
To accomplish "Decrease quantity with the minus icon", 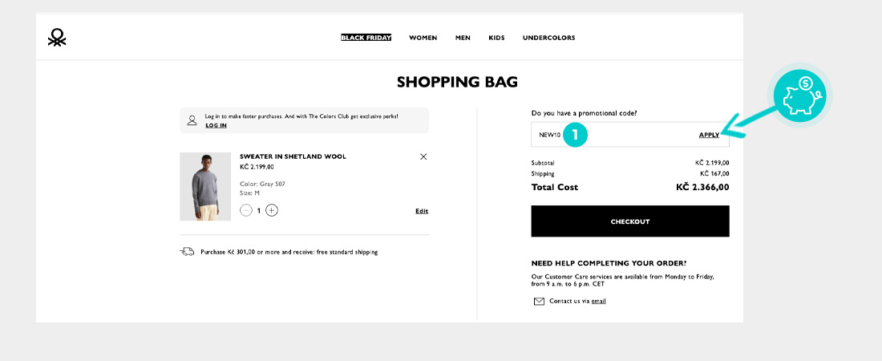I will [246, 210].
